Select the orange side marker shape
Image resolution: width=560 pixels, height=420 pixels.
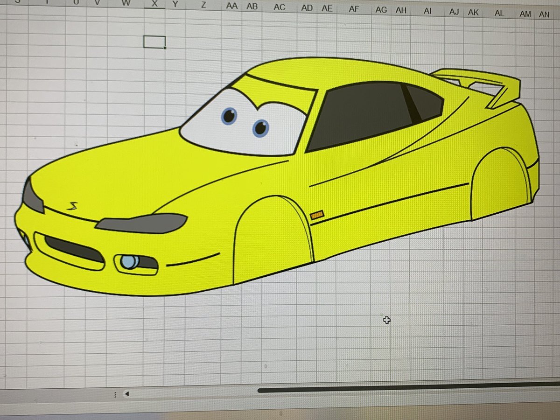pyautogui.click(x=317, y=215)
